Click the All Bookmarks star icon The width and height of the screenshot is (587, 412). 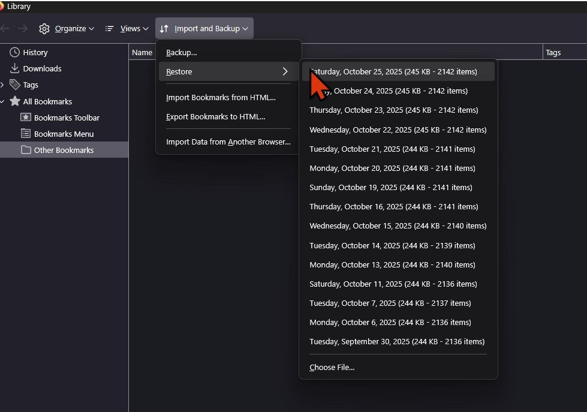[x=15, y=101]
